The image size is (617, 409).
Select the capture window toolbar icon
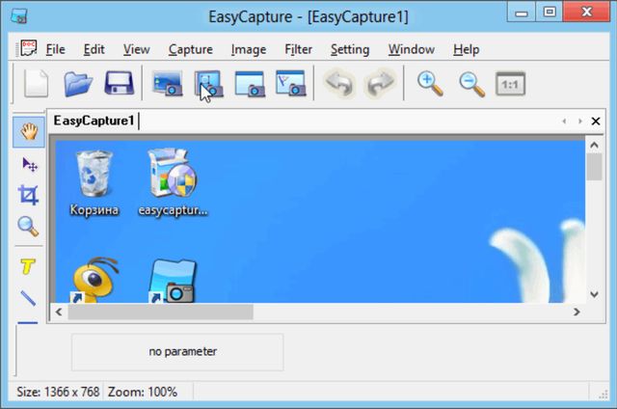click(208, 84)
